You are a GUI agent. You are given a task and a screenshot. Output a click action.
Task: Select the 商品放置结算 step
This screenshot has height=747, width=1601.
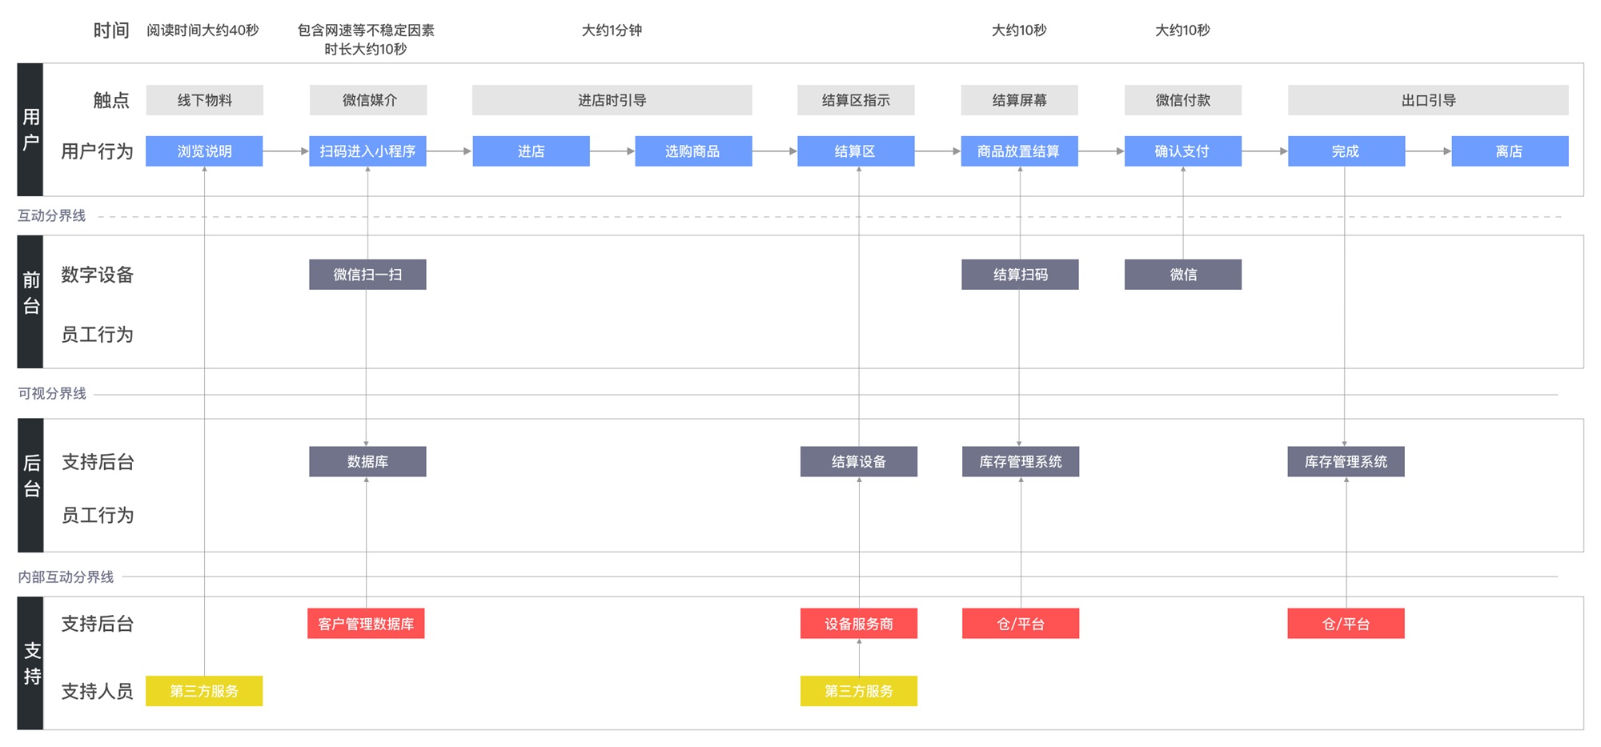pyautogui.click(x=1019, y=151)
